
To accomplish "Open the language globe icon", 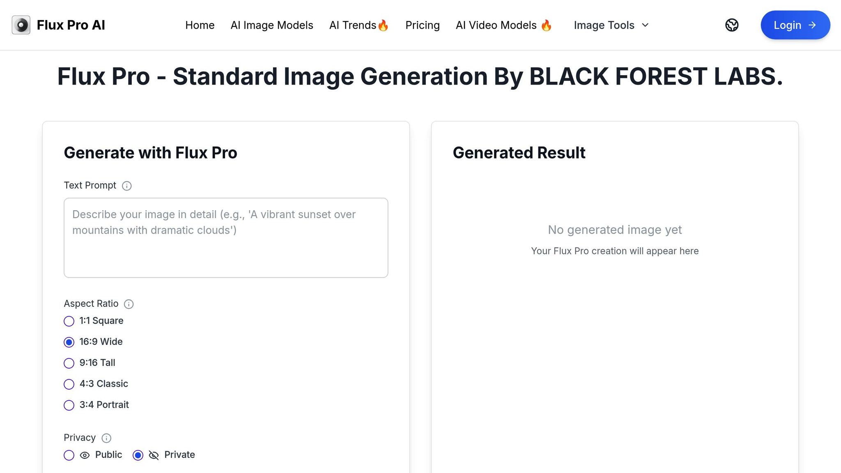I will point(732,25).
